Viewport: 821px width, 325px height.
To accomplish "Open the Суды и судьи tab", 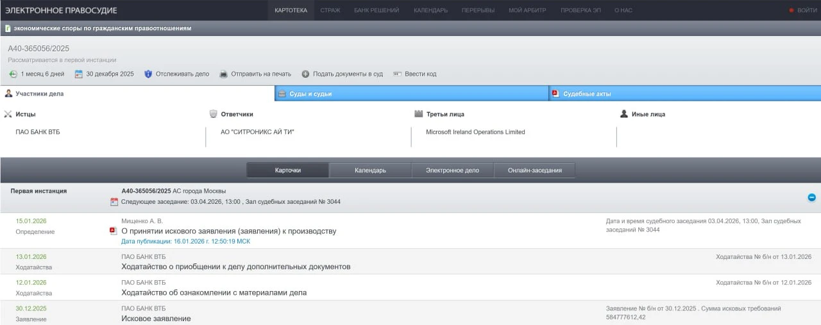I will pyautogui.click(x=310, y=94).
